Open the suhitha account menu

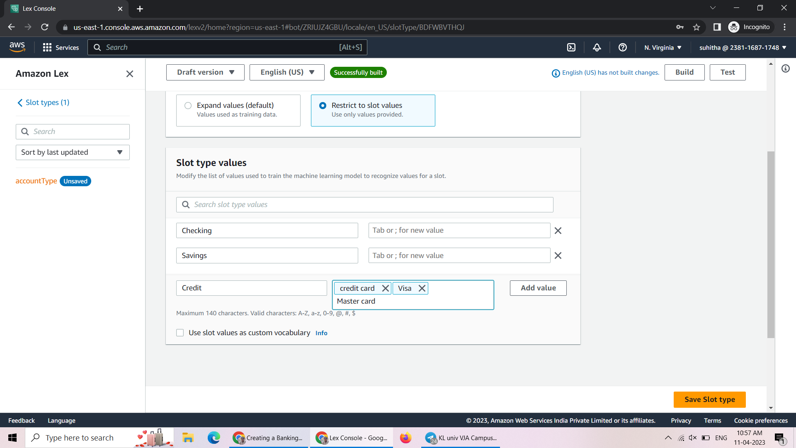(x=742, y=47)
